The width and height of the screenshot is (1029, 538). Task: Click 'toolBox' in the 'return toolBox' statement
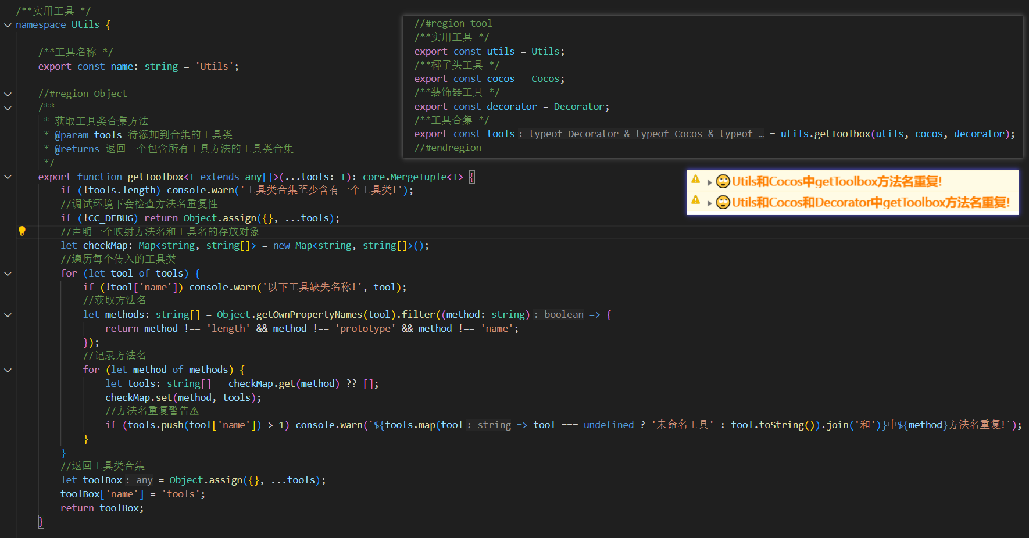click(119, 508)
